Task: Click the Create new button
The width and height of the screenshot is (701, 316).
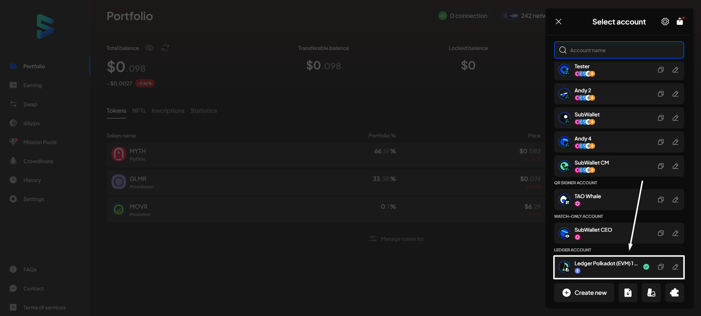Action: (584, 293)
